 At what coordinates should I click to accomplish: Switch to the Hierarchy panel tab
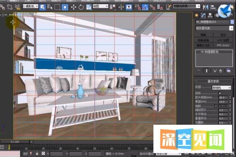point(210,15)
